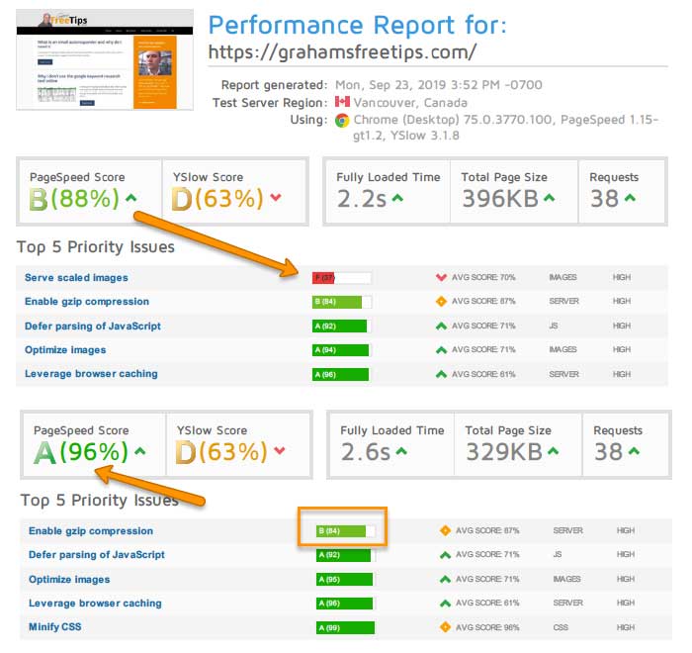Click the green up arrow beside 2.6s

pyautogui.click(x=401, y=451)
